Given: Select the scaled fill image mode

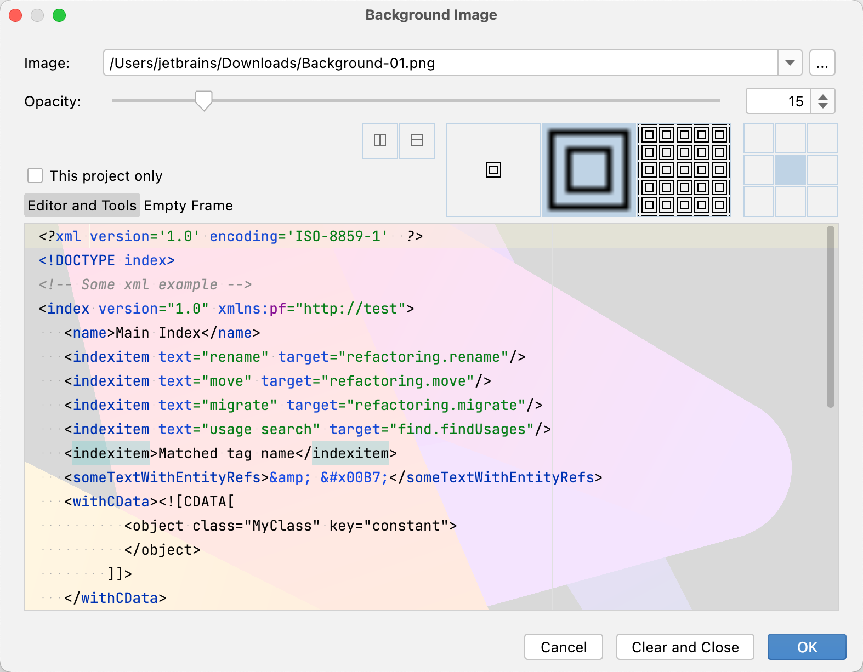Looking at the screenshot, I should click(x=589, y=170).
